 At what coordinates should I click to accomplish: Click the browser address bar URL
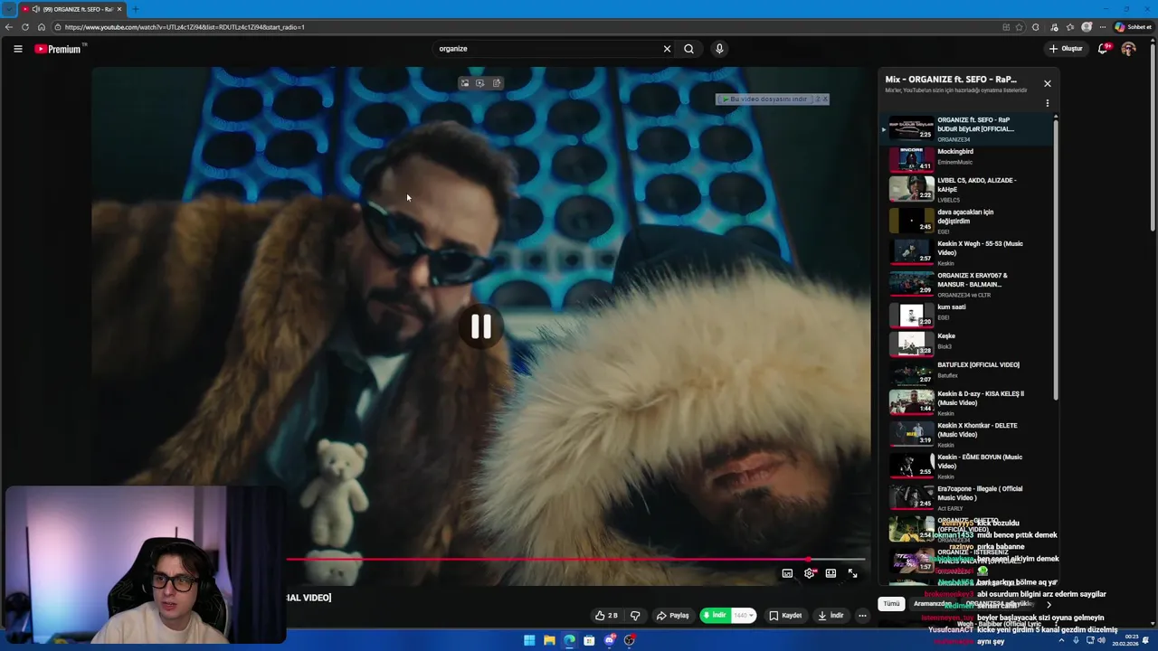185,27
